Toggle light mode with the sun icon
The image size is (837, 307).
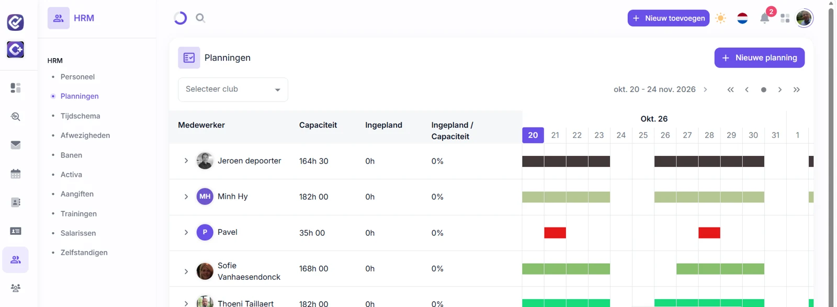point(720,18)
